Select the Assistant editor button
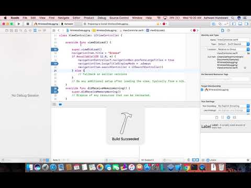This screenshot has height=188, width=251. pos(220,24)
